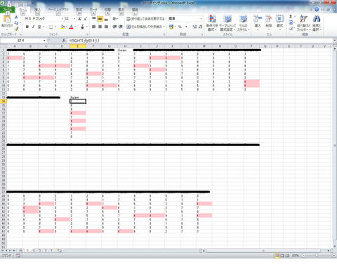Click the AutoSum sigma icon

291,17
